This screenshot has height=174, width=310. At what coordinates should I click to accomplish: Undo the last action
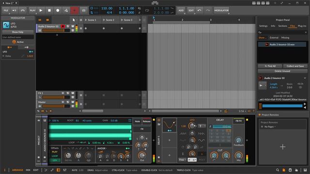pyautogui.click(x=200, y=11)
